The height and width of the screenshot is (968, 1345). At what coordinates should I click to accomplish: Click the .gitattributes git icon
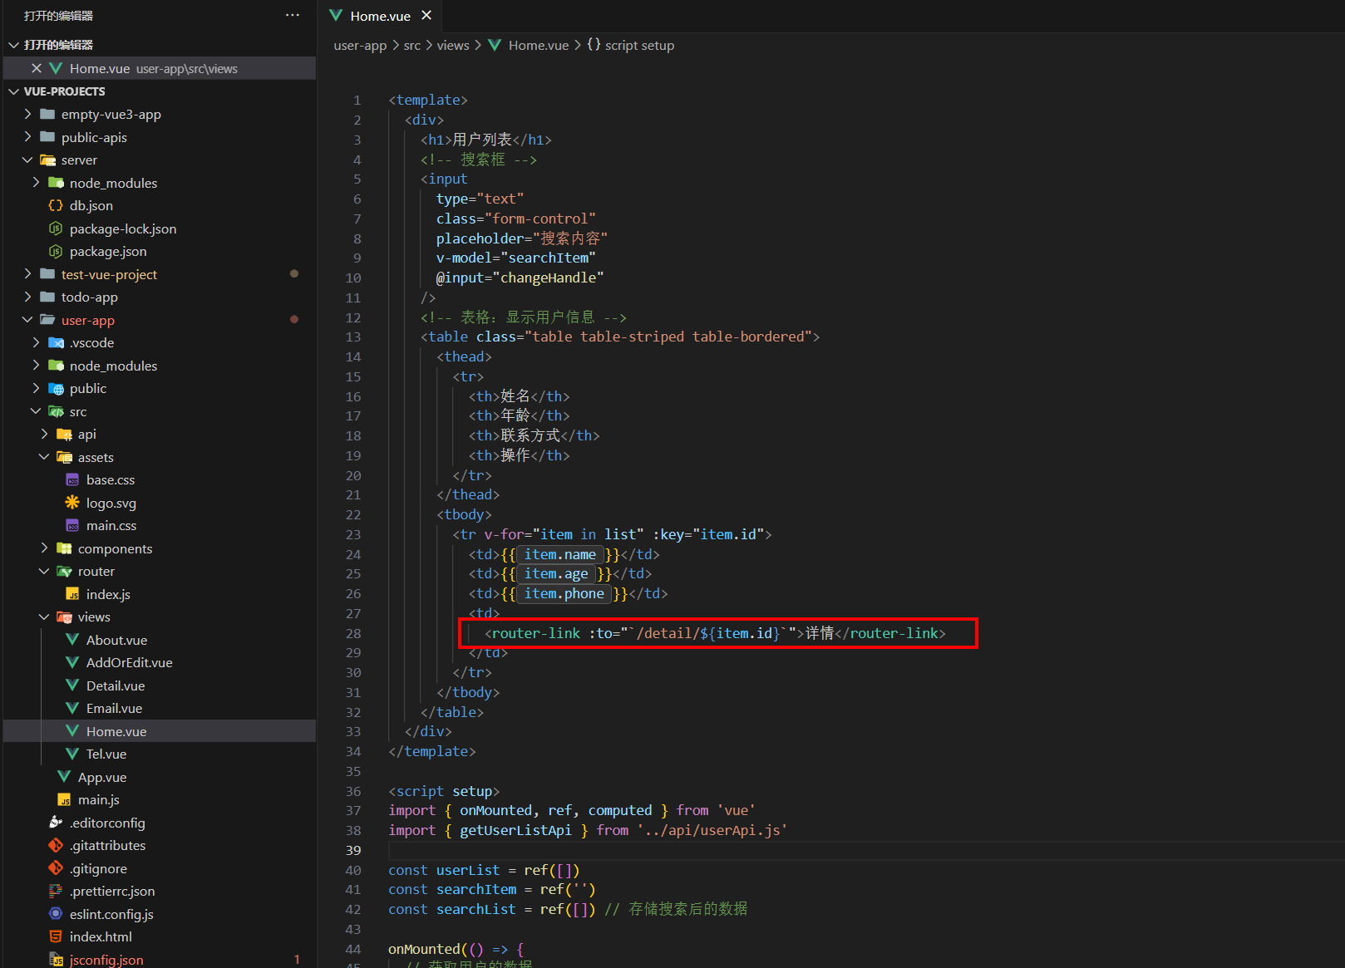pos(56,845)
